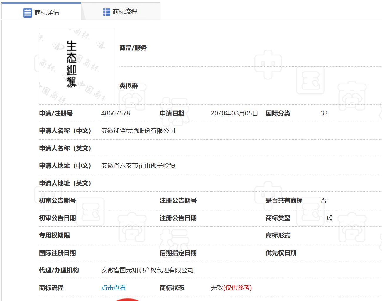Viewport: 382px width, 301px height.
Task: Click the application date 2020年08月05日
Action: point(234,113)
